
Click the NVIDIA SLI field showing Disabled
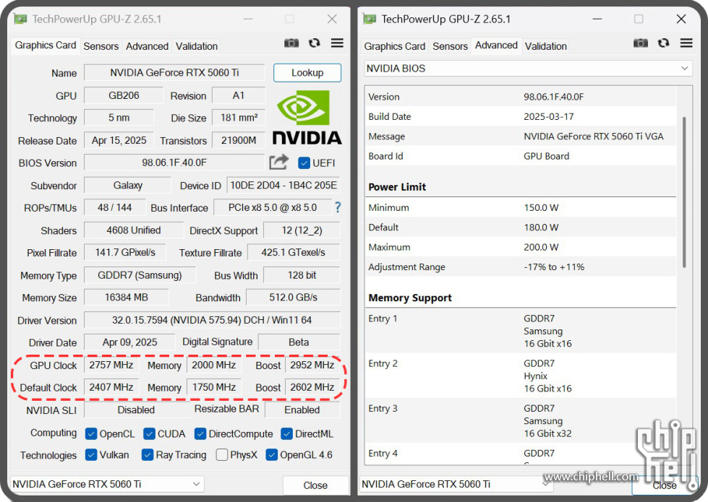point(136,410)
